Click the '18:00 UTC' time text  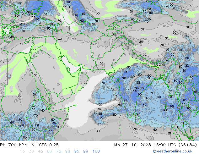click(165, 145)
